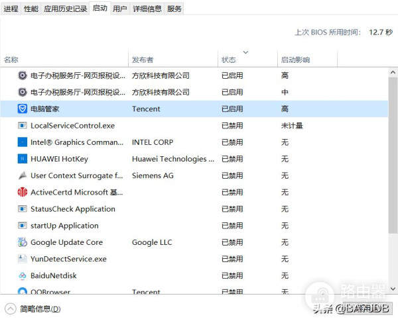Click 简略信息(D) link
398x323 pixels.
40,309
